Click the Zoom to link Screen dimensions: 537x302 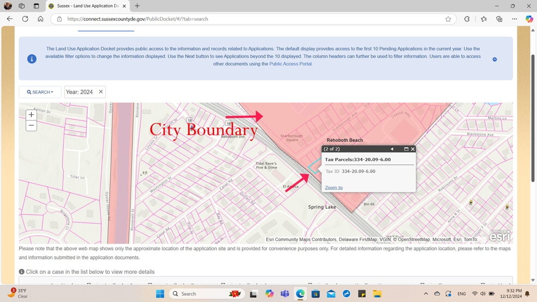(333, 188)
